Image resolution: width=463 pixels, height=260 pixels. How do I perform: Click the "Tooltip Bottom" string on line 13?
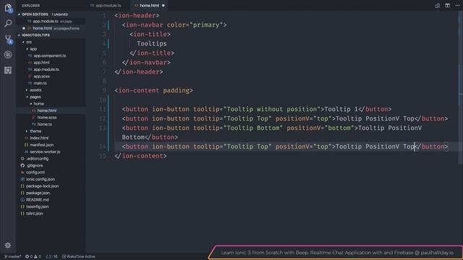253,128
